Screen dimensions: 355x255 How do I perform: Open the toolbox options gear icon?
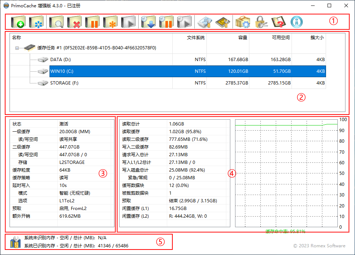pos(243,22)
